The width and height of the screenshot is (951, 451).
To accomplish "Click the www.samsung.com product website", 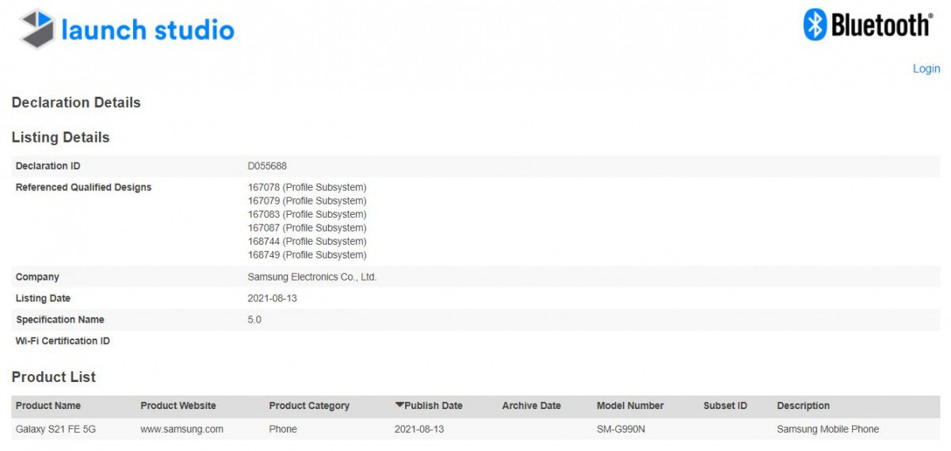I will (181, 430).
